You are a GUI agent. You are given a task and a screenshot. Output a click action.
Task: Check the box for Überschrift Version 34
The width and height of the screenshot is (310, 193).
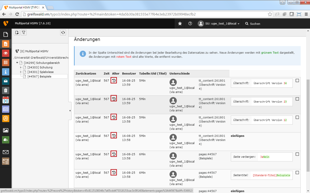click(297, 80)
